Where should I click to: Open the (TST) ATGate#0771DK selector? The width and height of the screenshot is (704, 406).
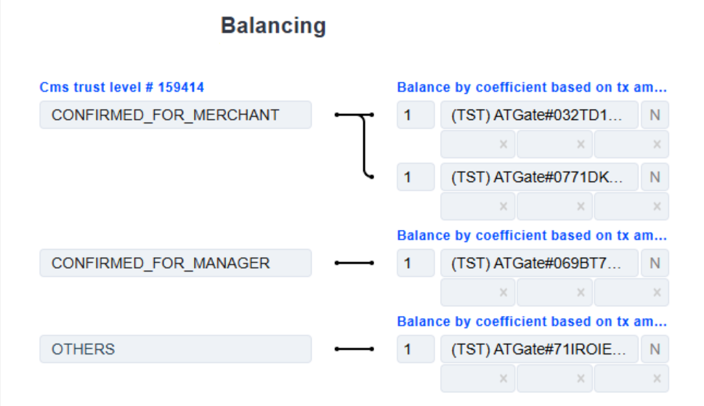point(539,176)
